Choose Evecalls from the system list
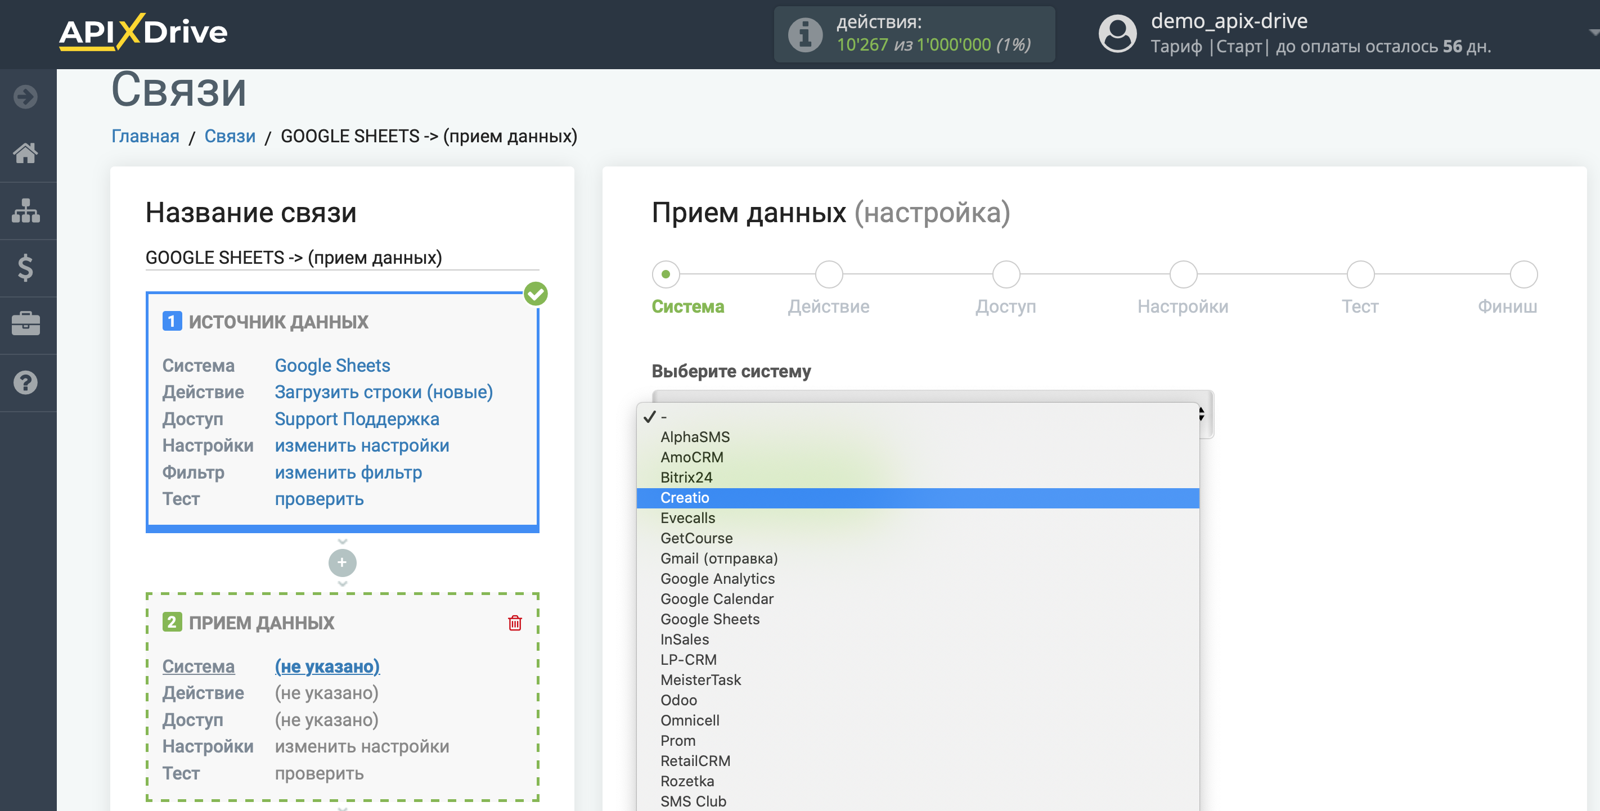Image resolution: width=1600 pixels, height=811 pixels. pyautogui.click(x=918, y=519)
